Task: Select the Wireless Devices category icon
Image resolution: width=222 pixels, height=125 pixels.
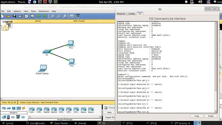Action: [x=18, y=108]
